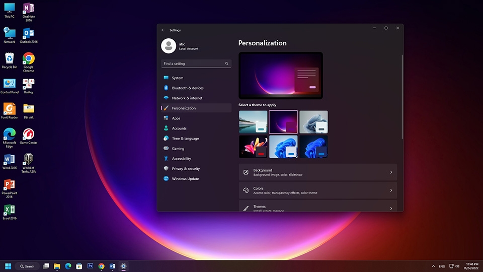Select Google Chrome desktop shortcut
The image size is (483, 272).
28,62
